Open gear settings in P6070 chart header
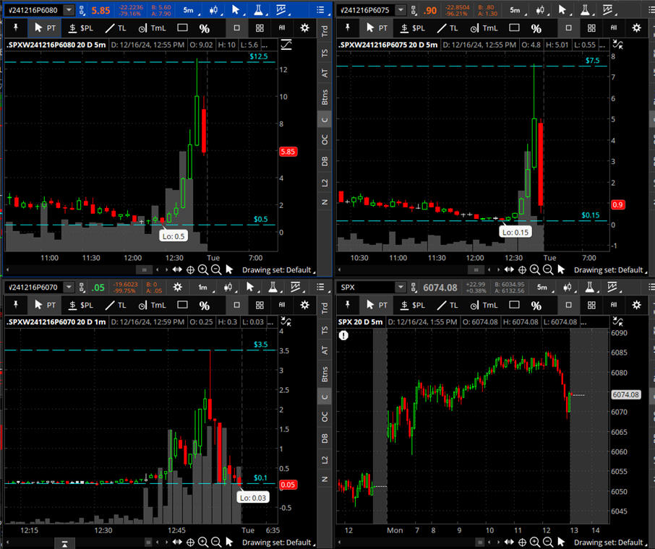 pos(178,288)
